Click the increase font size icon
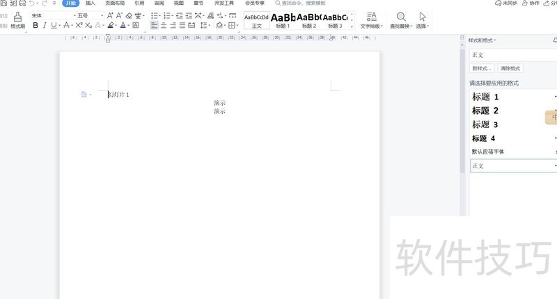The image size is (557, 299). click(110, 15)
